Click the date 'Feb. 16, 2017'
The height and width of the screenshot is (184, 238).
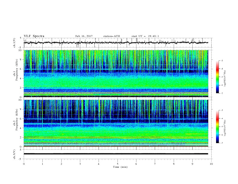point(84,36)
